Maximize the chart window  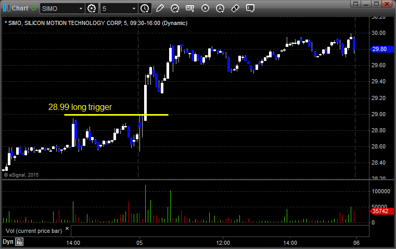click(376, 4)
